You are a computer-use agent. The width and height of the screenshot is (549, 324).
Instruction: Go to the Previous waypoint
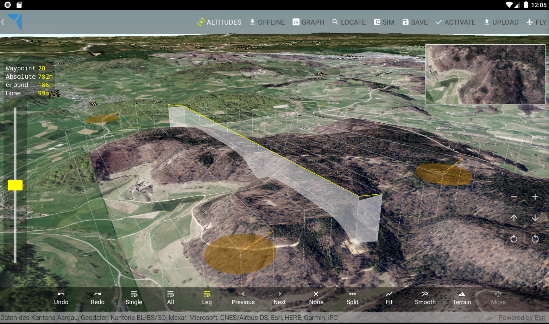pos(243,298)
